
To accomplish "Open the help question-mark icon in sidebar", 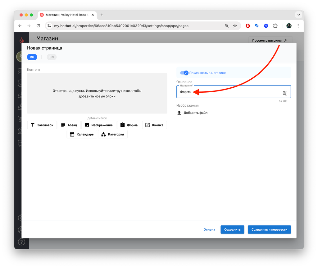I will 21,242.
